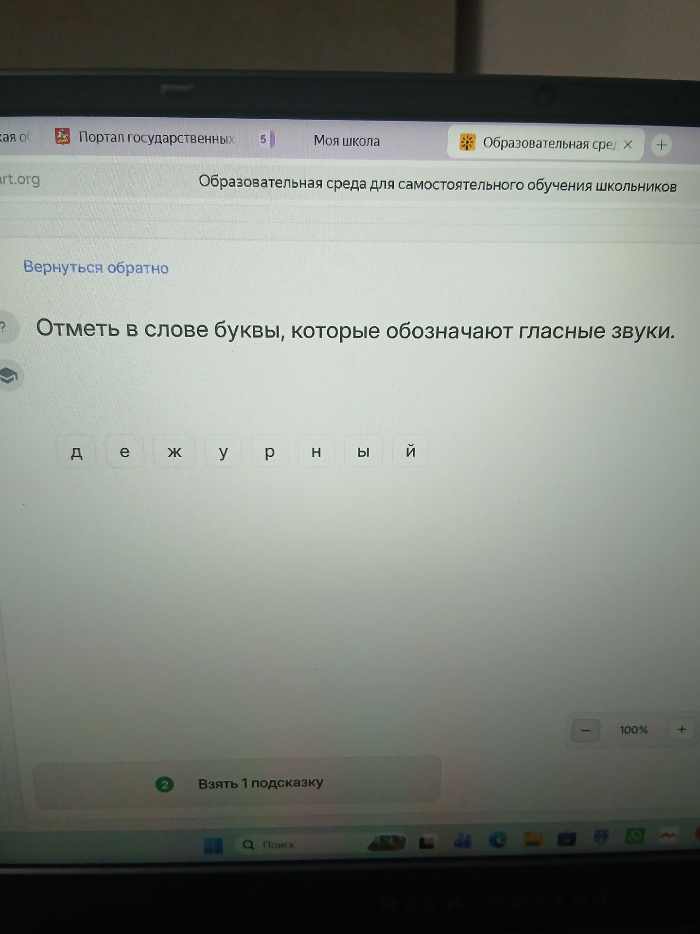
Task: Select the letter tile «н»
Action: coord(316,452)
